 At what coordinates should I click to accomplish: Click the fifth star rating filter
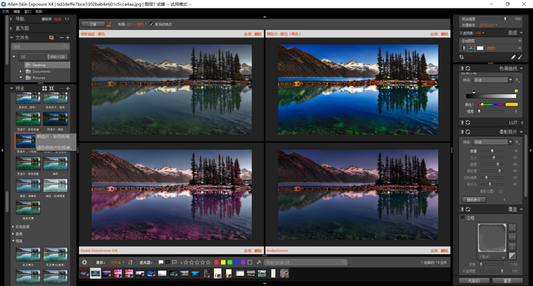[x=208, y=262]
